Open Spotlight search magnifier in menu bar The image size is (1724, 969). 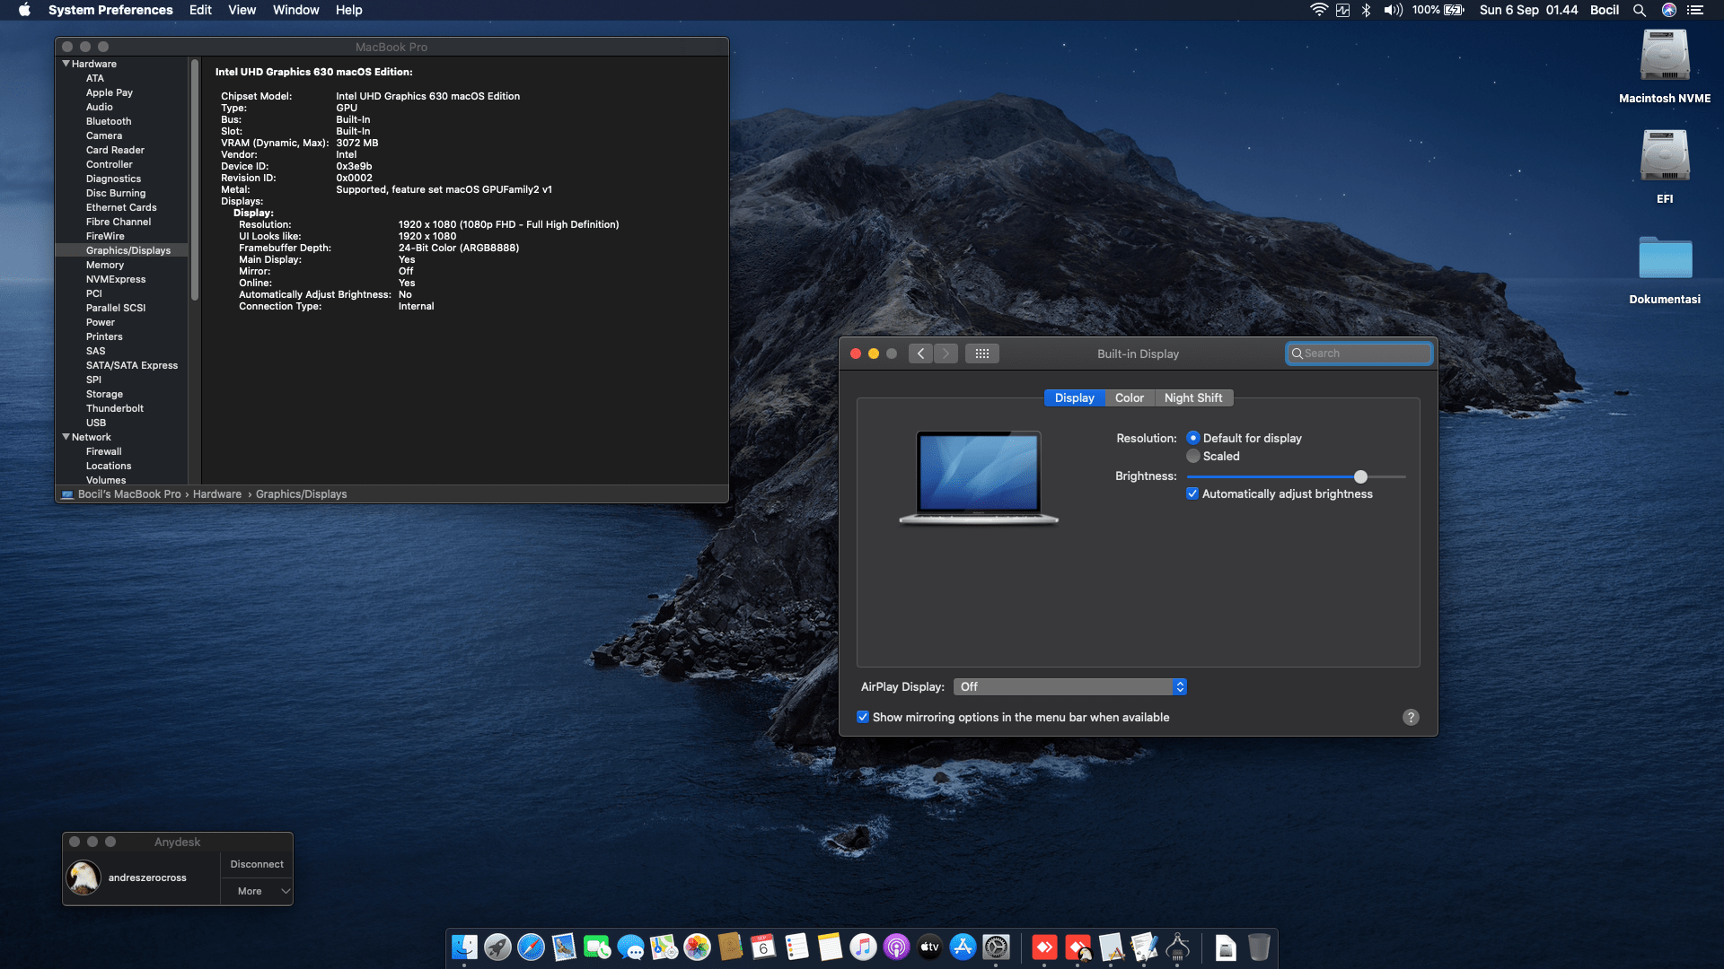click(1640, 10)
